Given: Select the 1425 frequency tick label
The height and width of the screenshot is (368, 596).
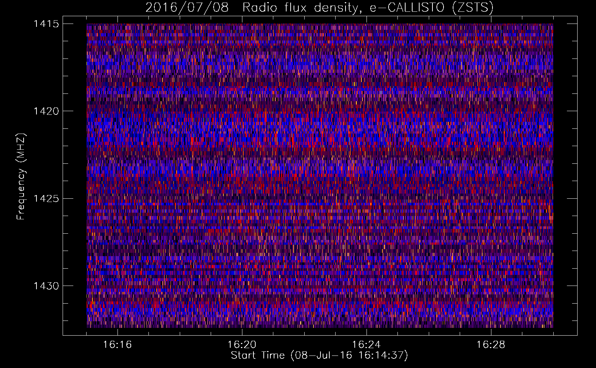Looking at the screenshot, I should pos(46,199).
